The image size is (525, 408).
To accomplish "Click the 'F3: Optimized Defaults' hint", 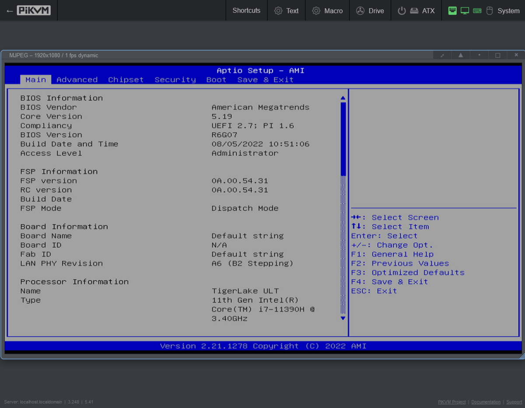I will 408,272.
